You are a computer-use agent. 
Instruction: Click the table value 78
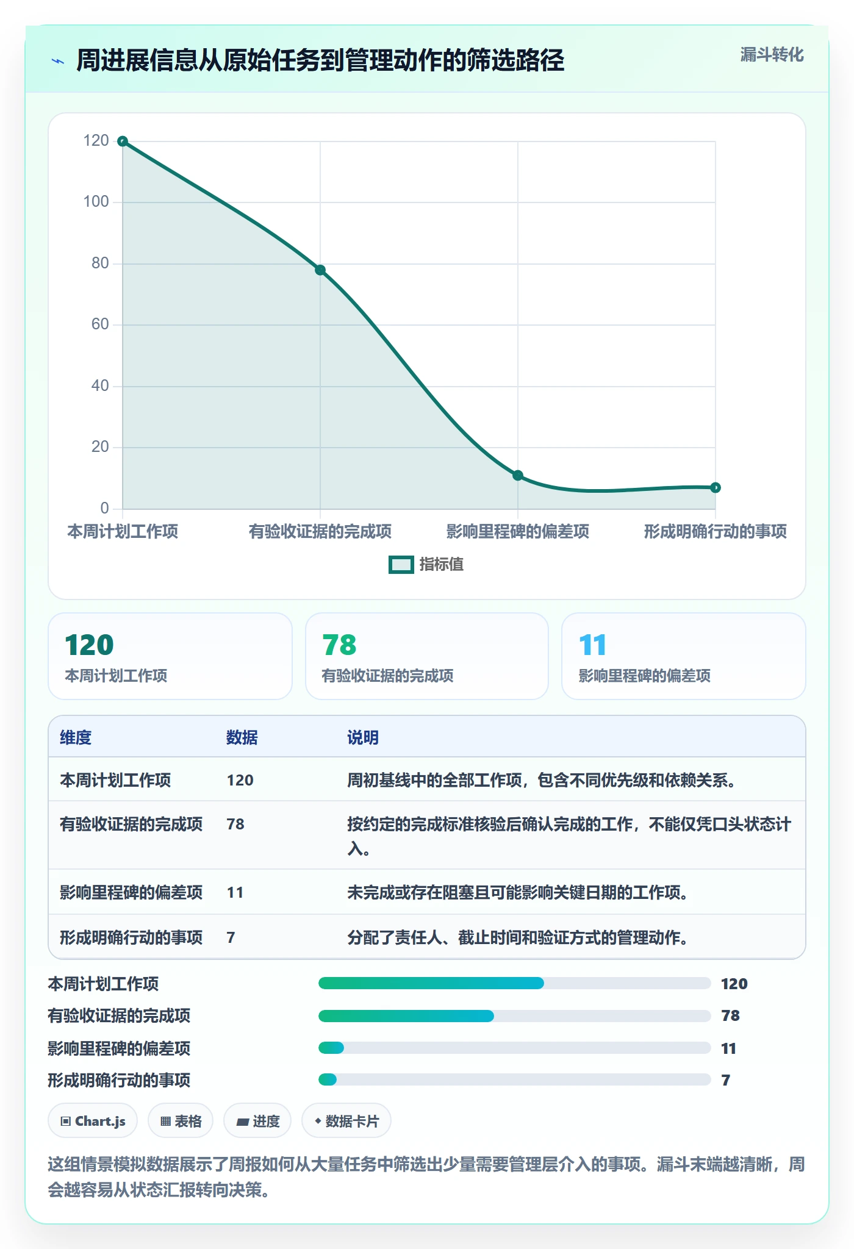235,824
